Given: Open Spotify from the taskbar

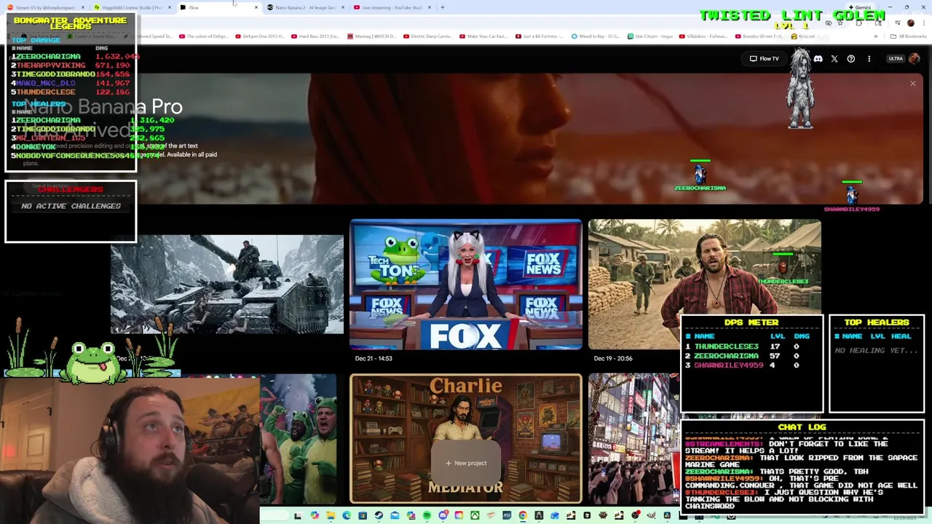Looking at the screenshot, I should (x=427, y=515).
